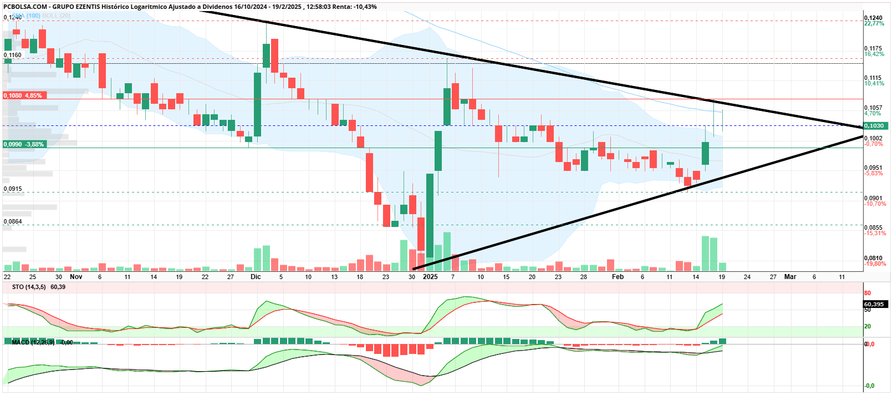Click the 0,0864 level label at left

pyautogui.click(x=13, y=221)
